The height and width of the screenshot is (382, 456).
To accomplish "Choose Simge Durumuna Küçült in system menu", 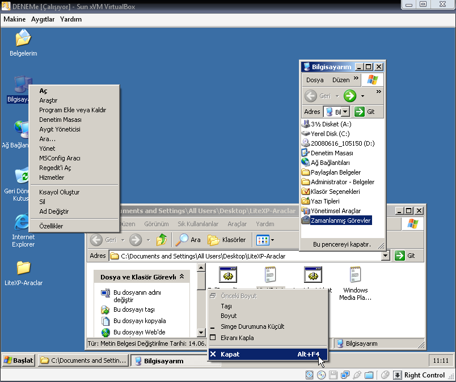I will (268, 326).
